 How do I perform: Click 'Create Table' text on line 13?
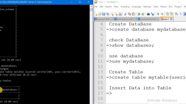[x=126, y=72]
